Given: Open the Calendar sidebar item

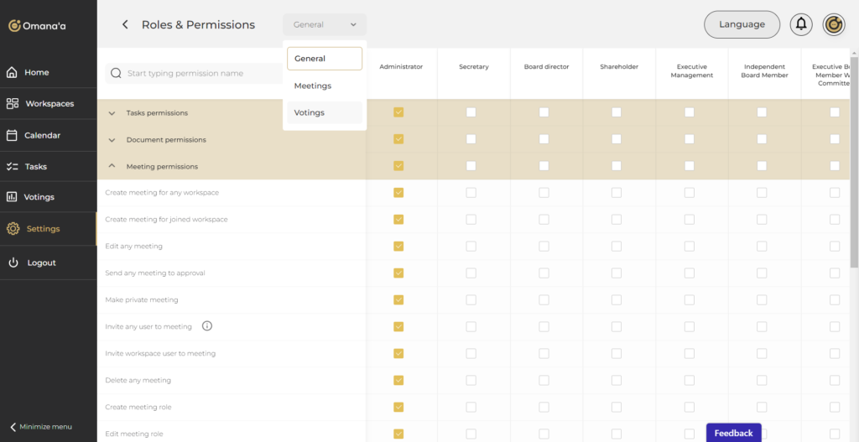Looking at the screenshot, I should (x=41, y=135).
